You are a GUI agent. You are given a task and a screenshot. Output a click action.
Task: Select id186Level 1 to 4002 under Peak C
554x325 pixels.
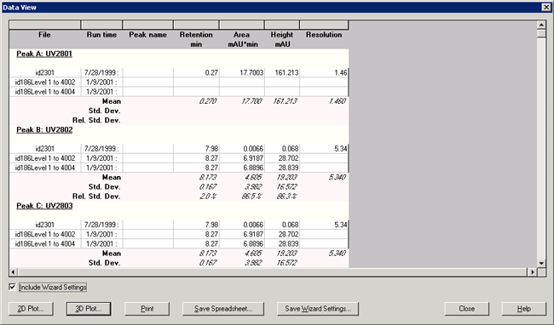(x=45, y=235)
